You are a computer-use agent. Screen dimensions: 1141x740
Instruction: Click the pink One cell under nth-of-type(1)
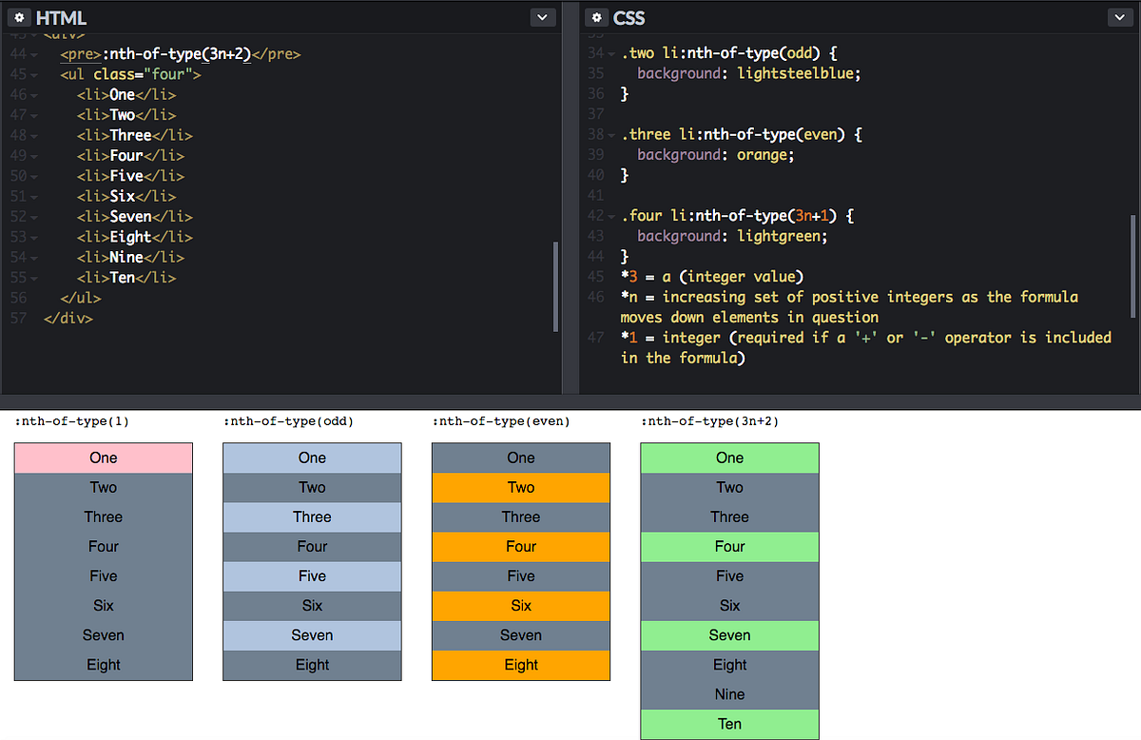pos(103,458)
